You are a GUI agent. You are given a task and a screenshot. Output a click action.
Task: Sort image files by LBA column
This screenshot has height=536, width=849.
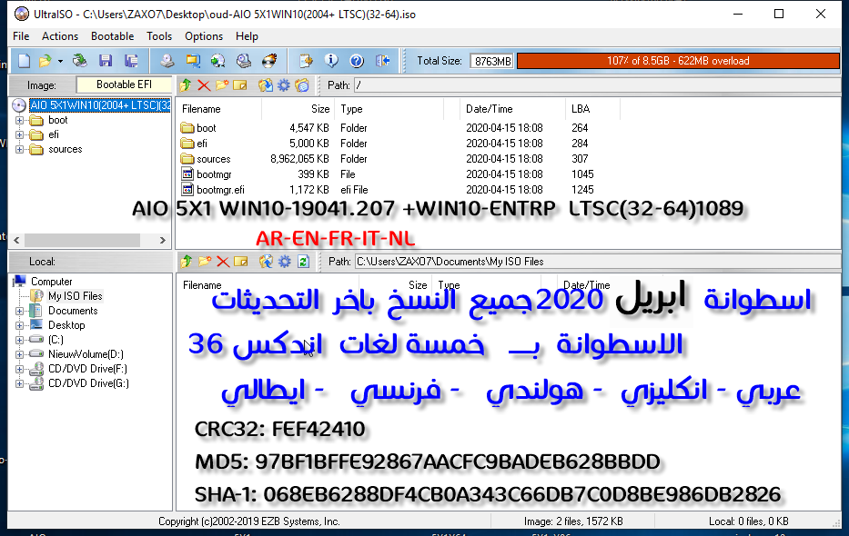click(592, 109)
